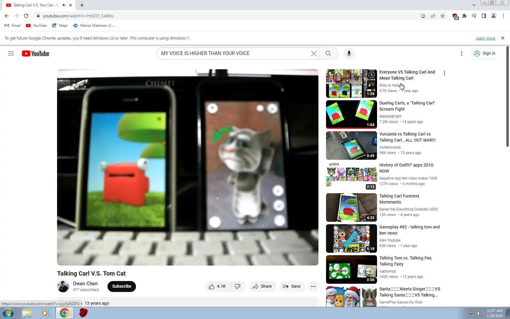
Task: Dislike the video with thumbs down
Action: tap(238, 286)
